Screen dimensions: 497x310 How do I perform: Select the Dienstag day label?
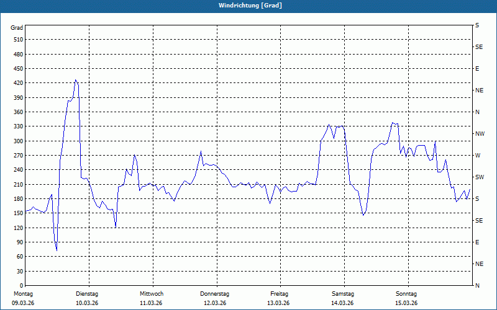pos(87,293)
